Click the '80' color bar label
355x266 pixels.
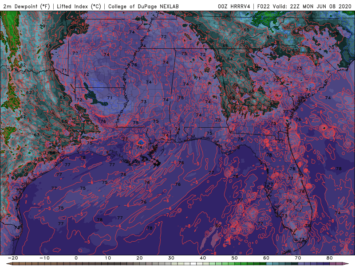(330, 258)
